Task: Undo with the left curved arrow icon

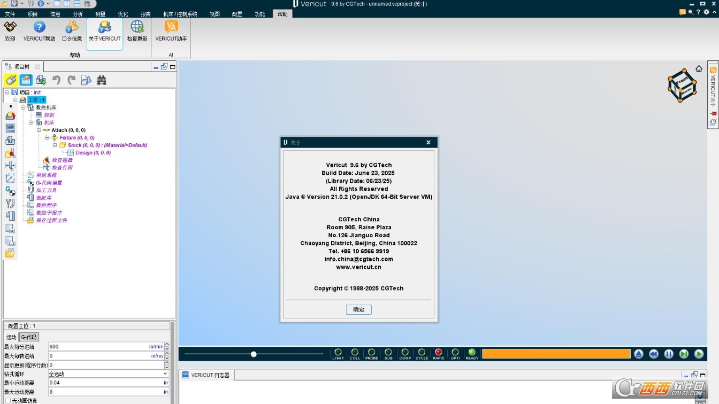Action: [56, 80]
